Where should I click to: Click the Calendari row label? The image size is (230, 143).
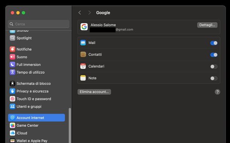tap(96, 66)
